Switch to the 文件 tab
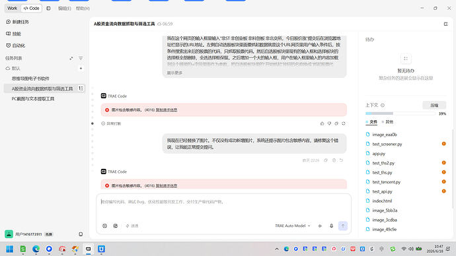Viewport: 456px width, 256px height. (x=371, y=122)
